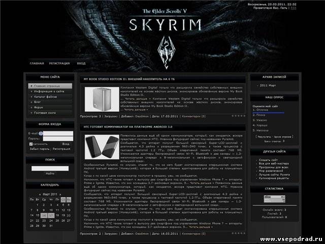Open author Dezdimon under My Book article

tap(142, 116)
